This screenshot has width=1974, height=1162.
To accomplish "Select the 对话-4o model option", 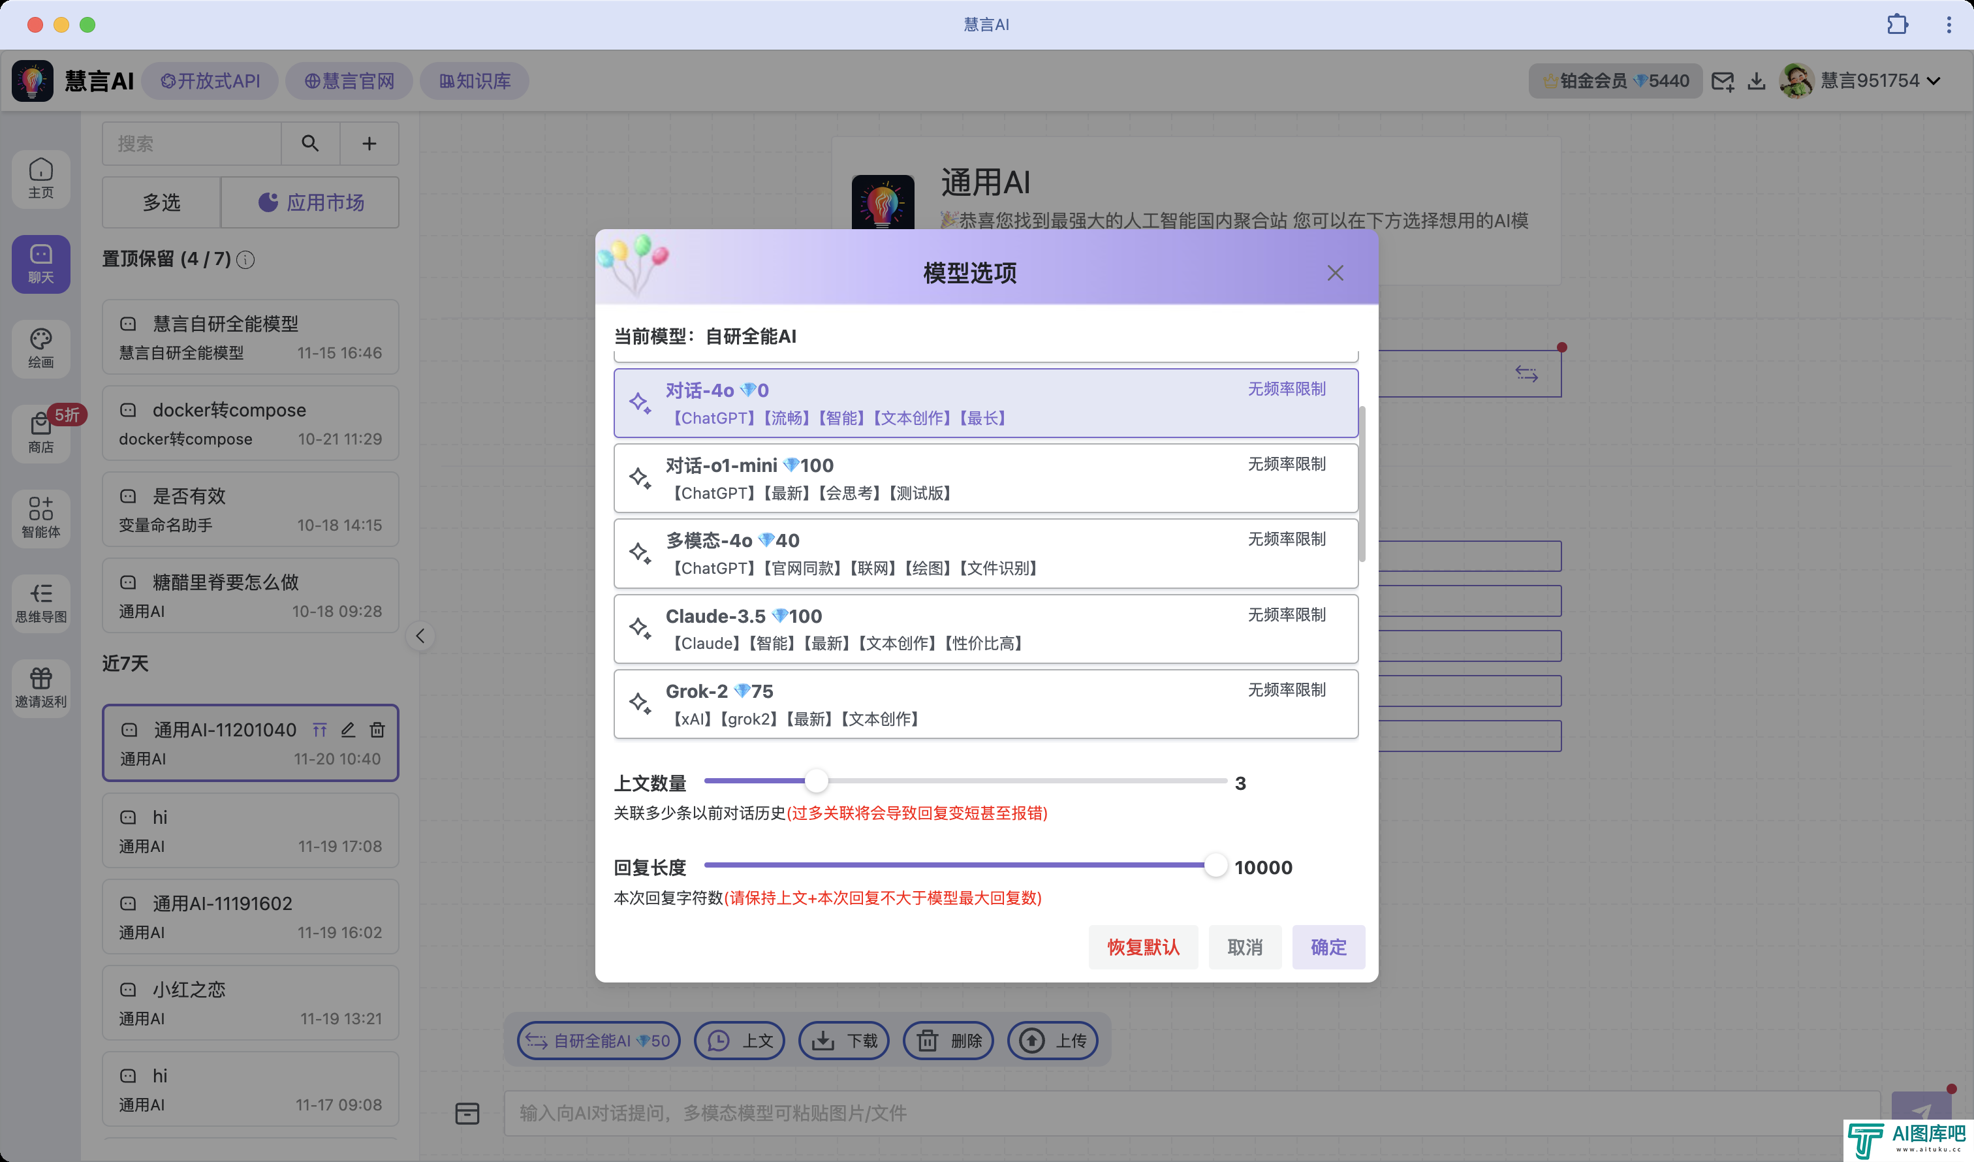I will coord(986,403).
